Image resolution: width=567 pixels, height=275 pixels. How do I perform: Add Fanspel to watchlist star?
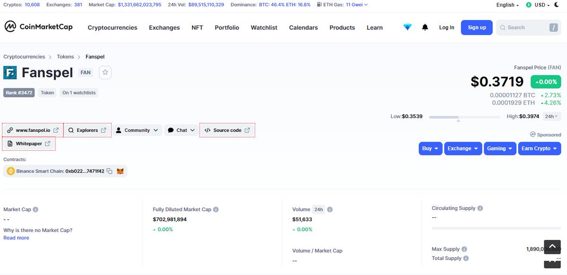(105, 72)
